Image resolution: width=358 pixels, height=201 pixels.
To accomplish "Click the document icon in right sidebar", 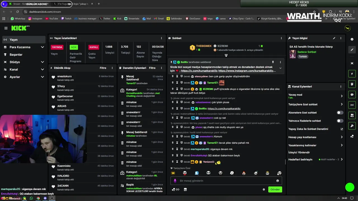I will (x=352, y=84).
